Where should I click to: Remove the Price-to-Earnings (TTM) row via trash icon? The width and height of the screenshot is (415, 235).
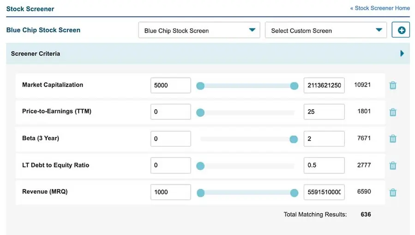point(393,112)
